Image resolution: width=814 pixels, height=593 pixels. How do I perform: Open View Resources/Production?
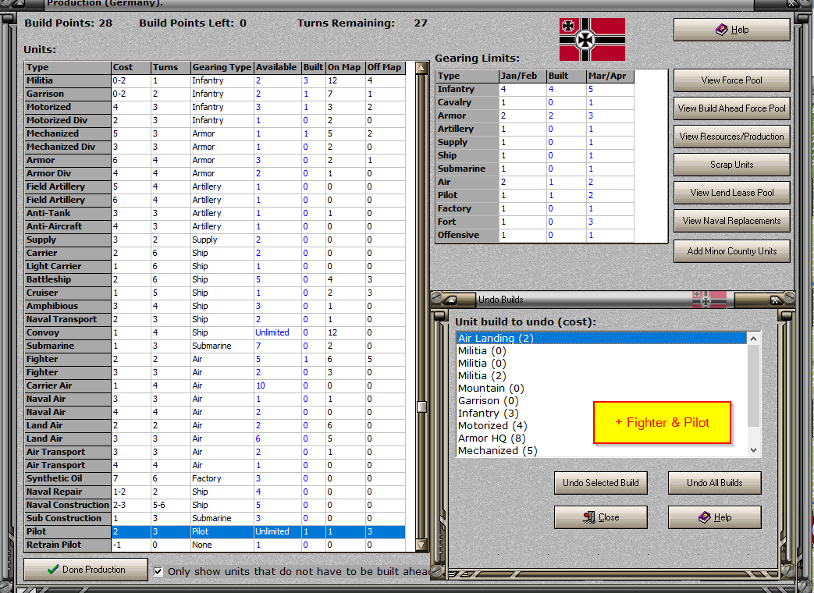(732, 137)
